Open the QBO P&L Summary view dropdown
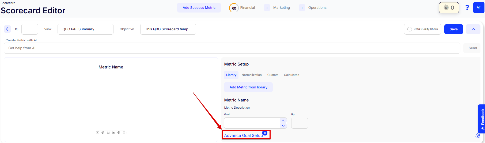This screenshot has height=143, width=485. click(x=85, y=29)
